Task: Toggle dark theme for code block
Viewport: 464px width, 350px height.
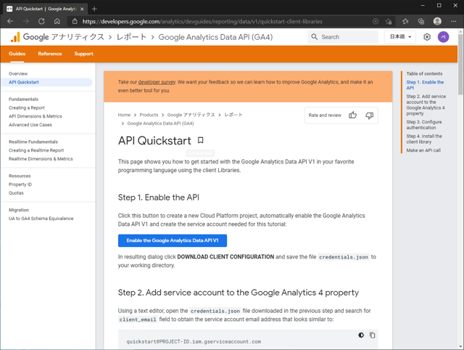Action: (361, 335)
